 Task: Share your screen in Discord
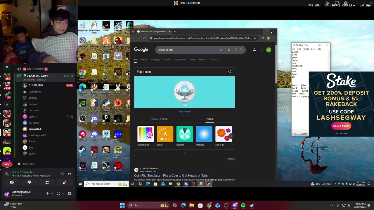(x=29, y=183)
